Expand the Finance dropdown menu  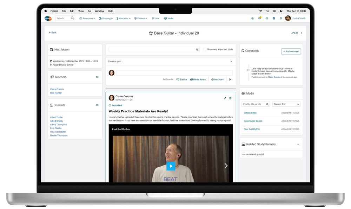[141, 19]
